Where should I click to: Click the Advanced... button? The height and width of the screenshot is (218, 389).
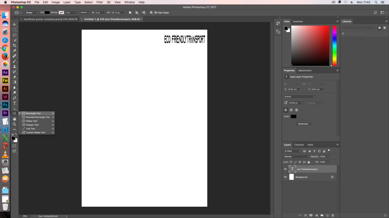(304, 124)
